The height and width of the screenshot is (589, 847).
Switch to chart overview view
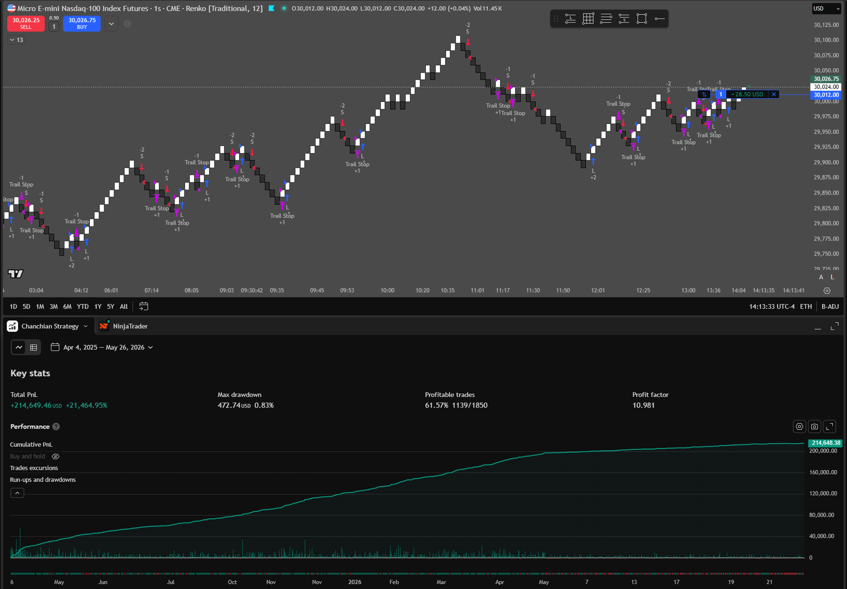19,347
